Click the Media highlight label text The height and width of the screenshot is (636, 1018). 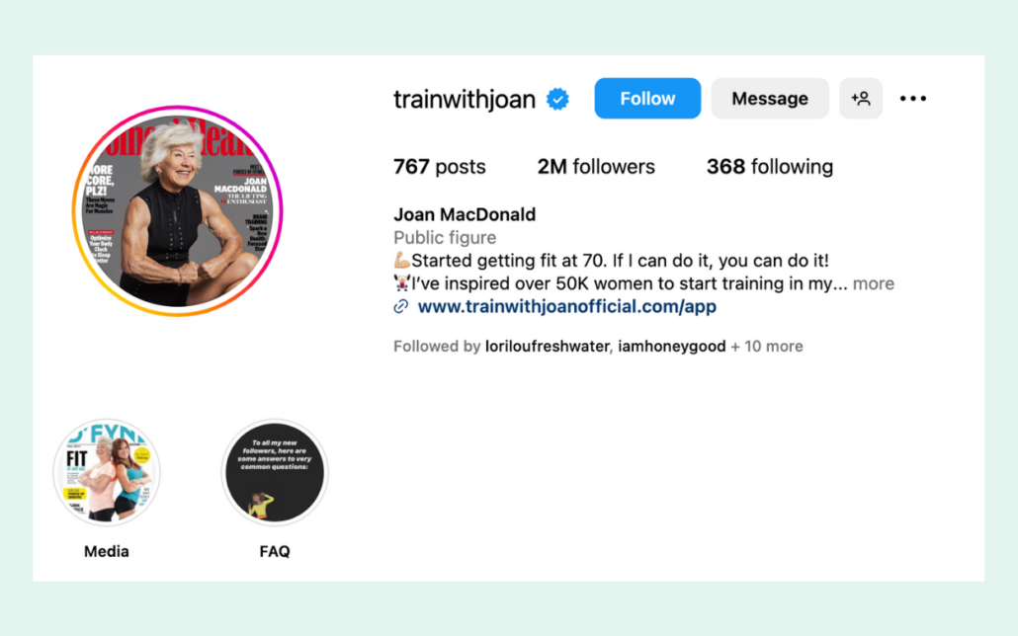(107, 552)
